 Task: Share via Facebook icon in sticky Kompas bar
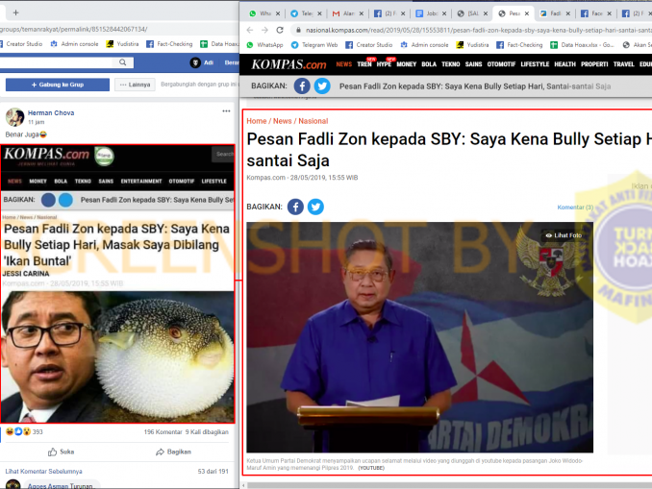click(302, 86)
